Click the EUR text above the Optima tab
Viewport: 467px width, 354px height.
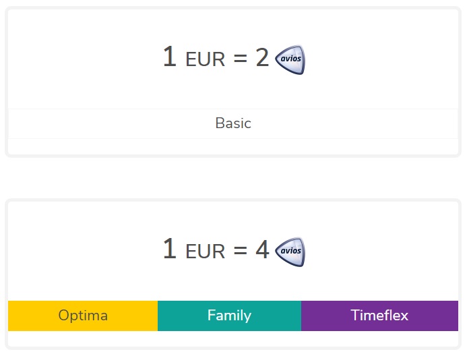point(205,252)
